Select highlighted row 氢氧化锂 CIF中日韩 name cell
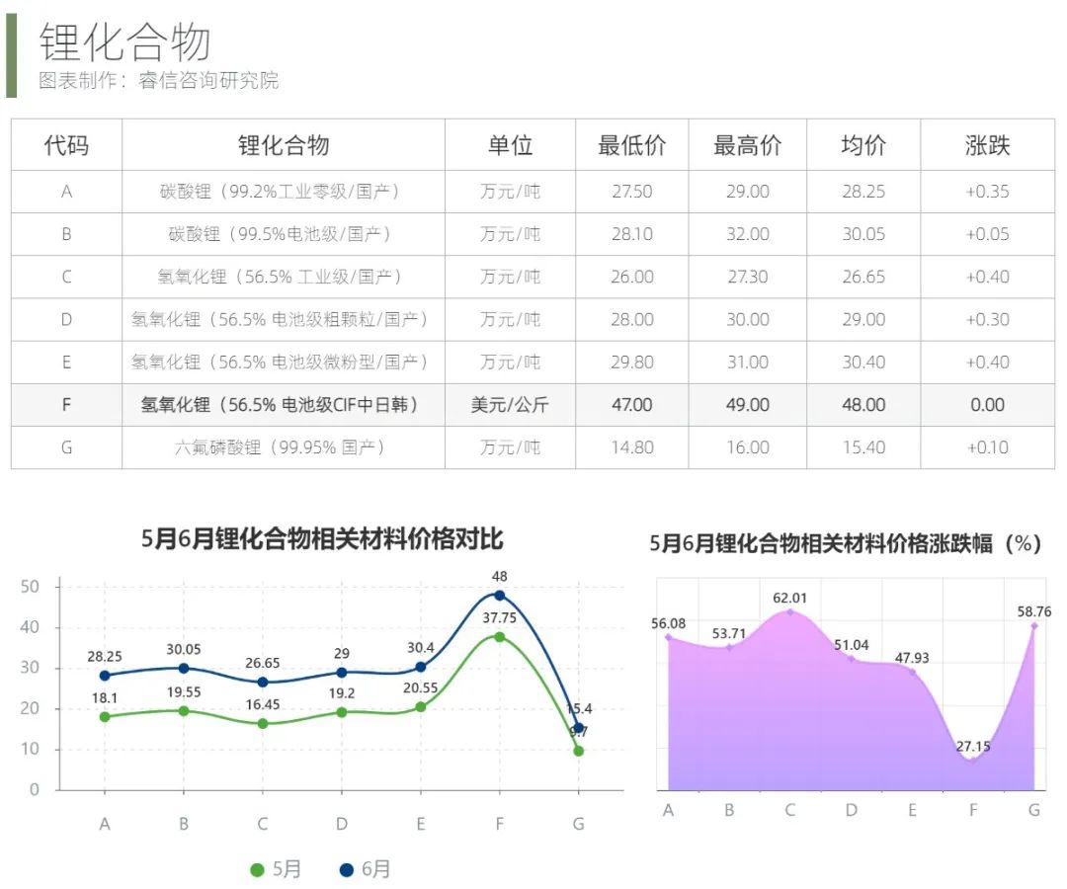1067x889 pixels. pos(280,405)
